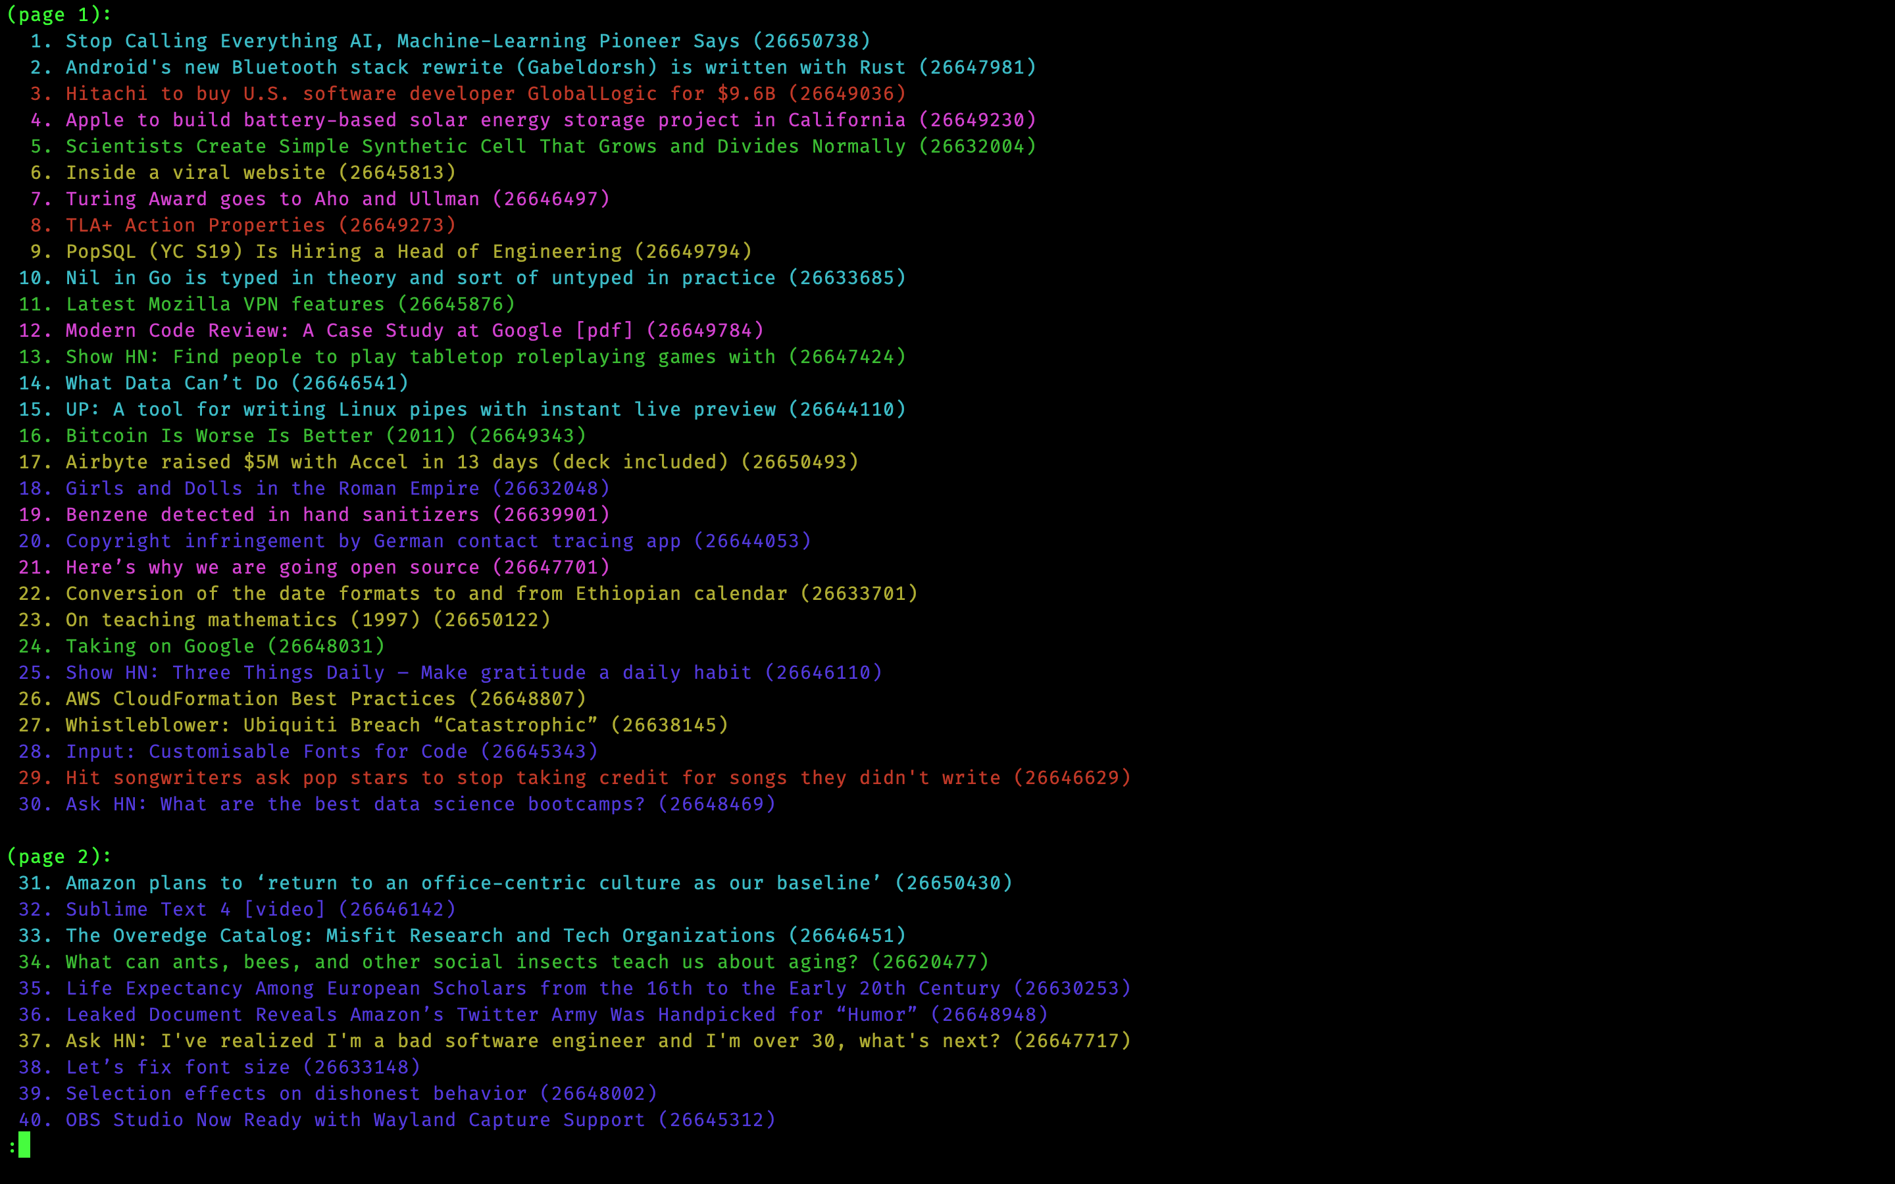Image resolution: width=1895 pixels, height=1184 pixels.
Task: Select the Hitachi GlobalLogic headline in red
Action: point(420,94)
